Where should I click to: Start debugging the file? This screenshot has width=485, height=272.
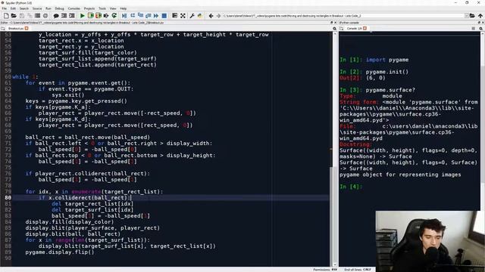(124, 15)
